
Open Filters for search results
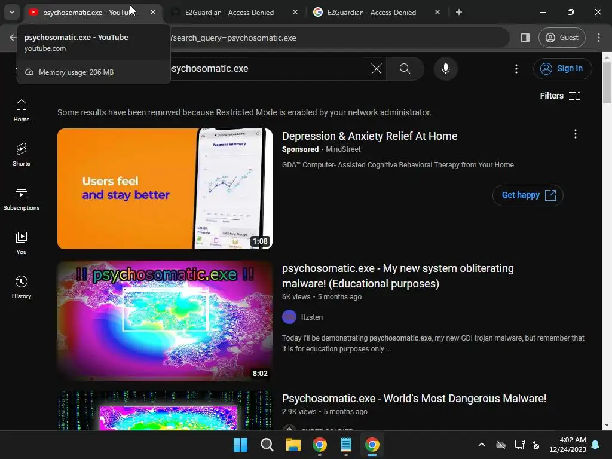tap(559, 96)
